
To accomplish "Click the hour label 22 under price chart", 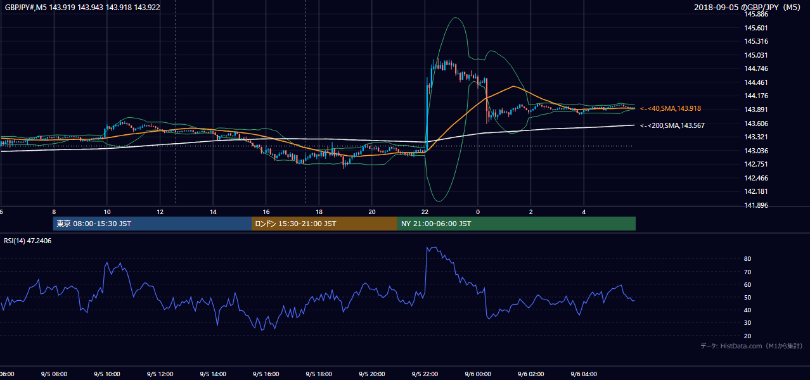I will [425, 212].
